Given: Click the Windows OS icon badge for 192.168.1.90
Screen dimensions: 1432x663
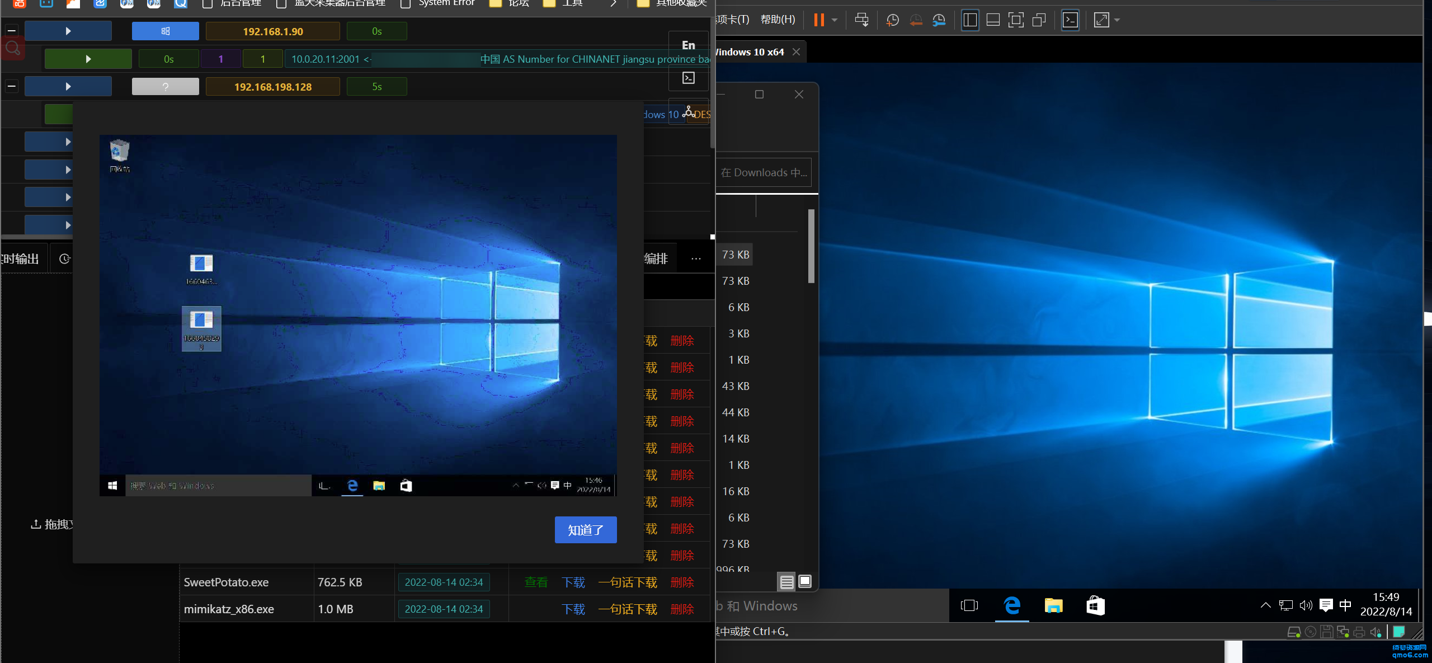Looking at the screenshot, I should (165, 31).
